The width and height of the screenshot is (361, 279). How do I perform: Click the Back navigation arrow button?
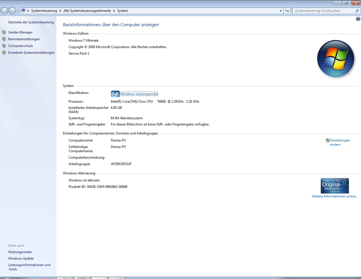pos(4,11)
